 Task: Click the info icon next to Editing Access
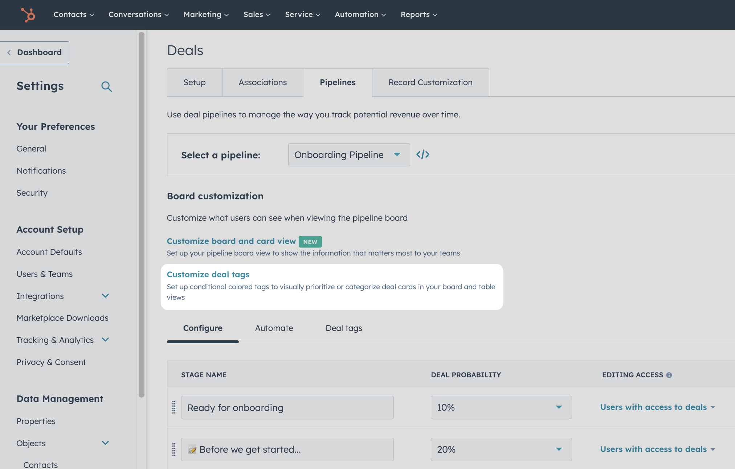coord(670,375)
